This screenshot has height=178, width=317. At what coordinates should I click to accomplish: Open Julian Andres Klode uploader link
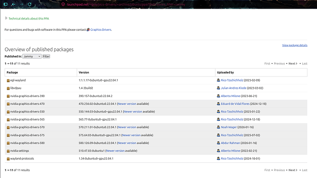(x=233, y=88)
